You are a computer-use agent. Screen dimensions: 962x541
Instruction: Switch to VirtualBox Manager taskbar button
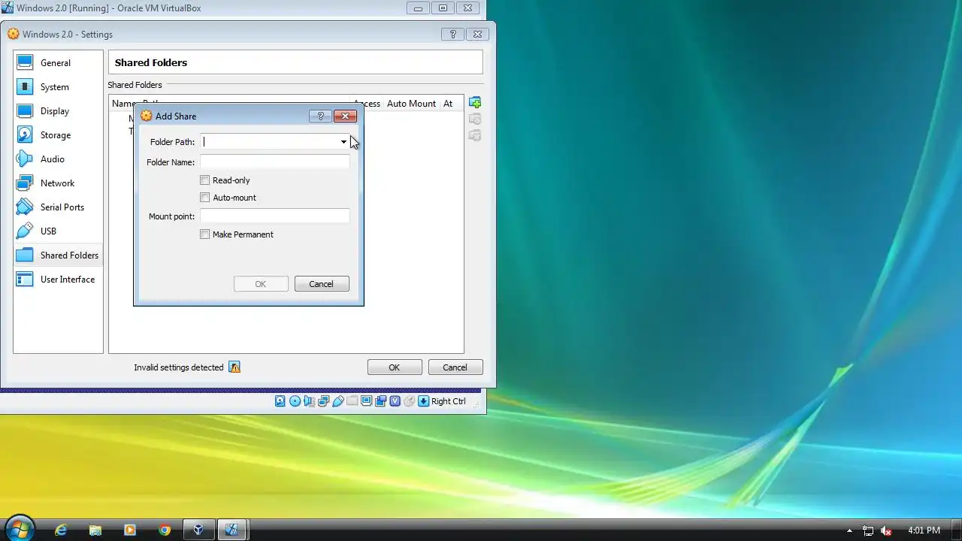tap(198, 530)
